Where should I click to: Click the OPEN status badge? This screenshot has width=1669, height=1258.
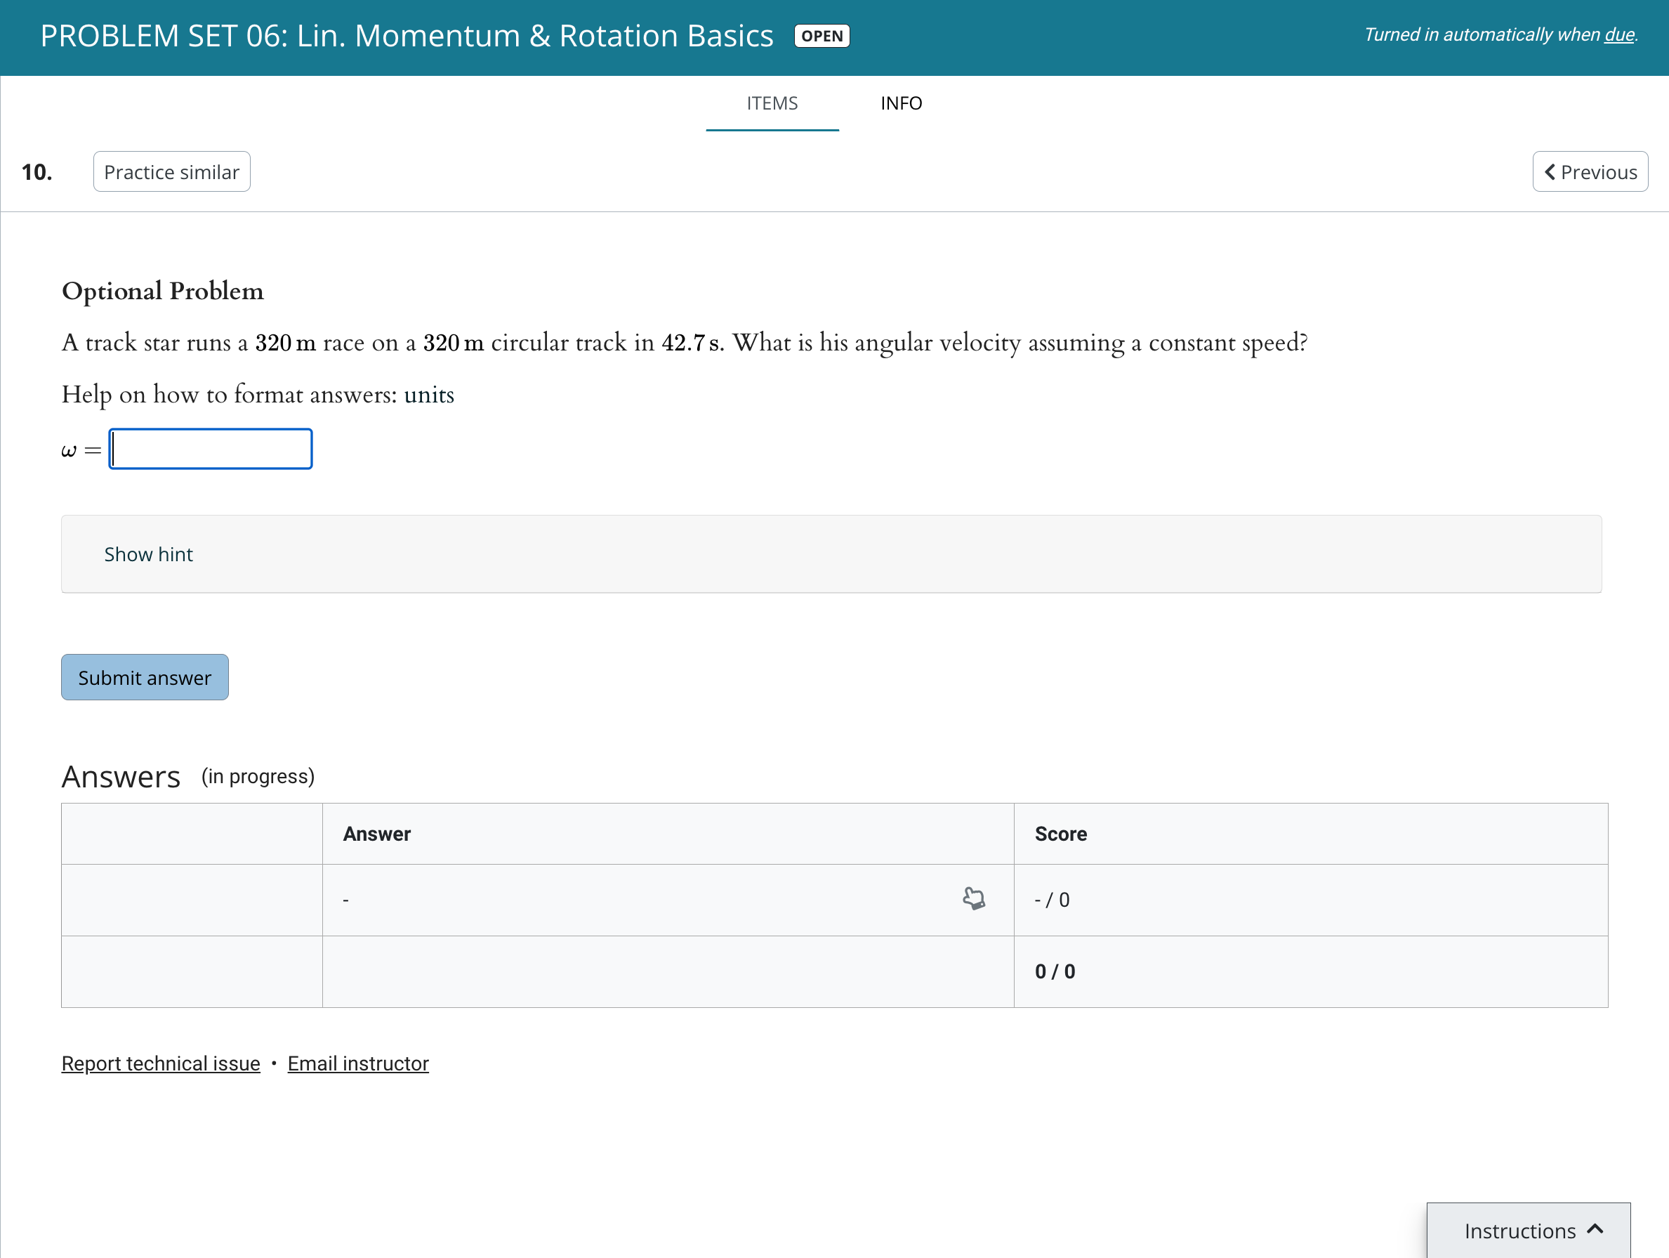coord(822,37)
